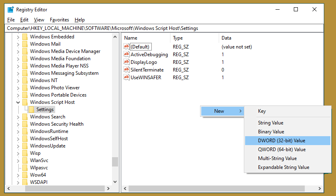
Task: Click the ab icon beside SilentTerminate
Action: 126,70
